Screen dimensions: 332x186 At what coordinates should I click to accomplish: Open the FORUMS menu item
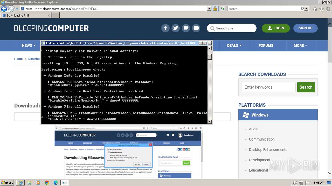tap(266, 45)
